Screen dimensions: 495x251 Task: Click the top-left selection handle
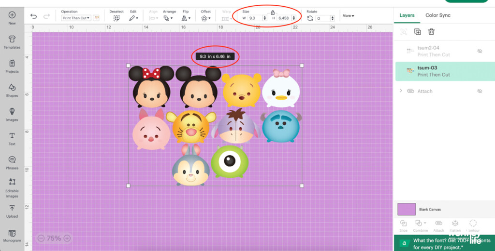click(x=128, y=66)
